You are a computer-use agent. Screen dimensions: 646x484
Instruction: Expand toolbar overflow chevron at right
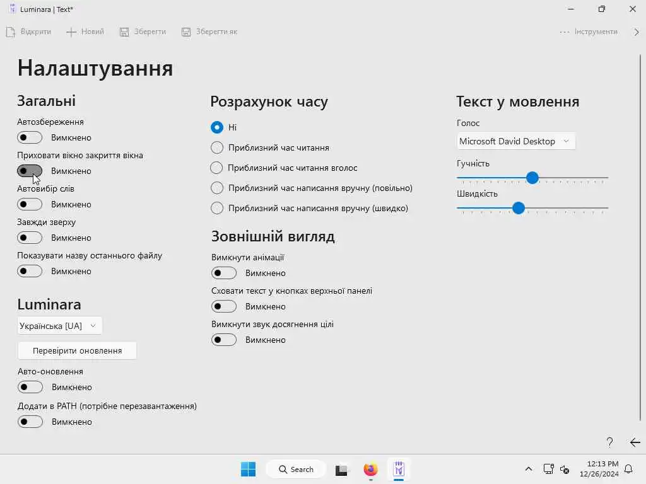point(637,32)
